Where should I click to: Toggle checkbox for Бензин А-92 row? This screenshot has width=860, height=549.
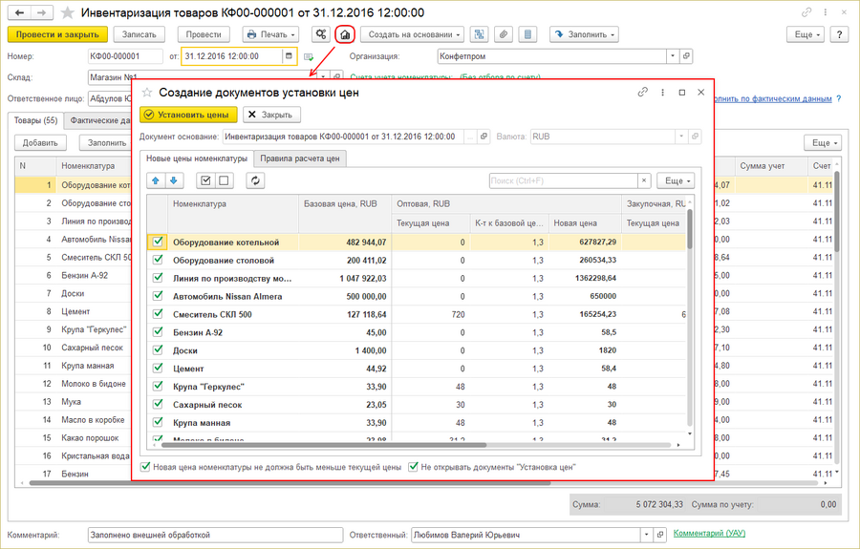click(158, 332)
